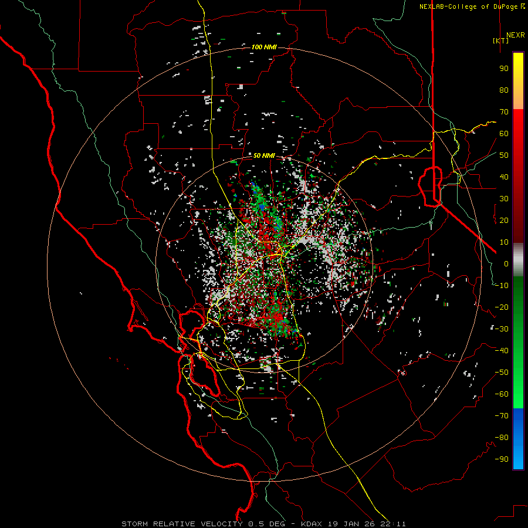This screenshot has height=528, width=528.
Task: Click the KDAX radar site identifier
Action: point(311,524)
